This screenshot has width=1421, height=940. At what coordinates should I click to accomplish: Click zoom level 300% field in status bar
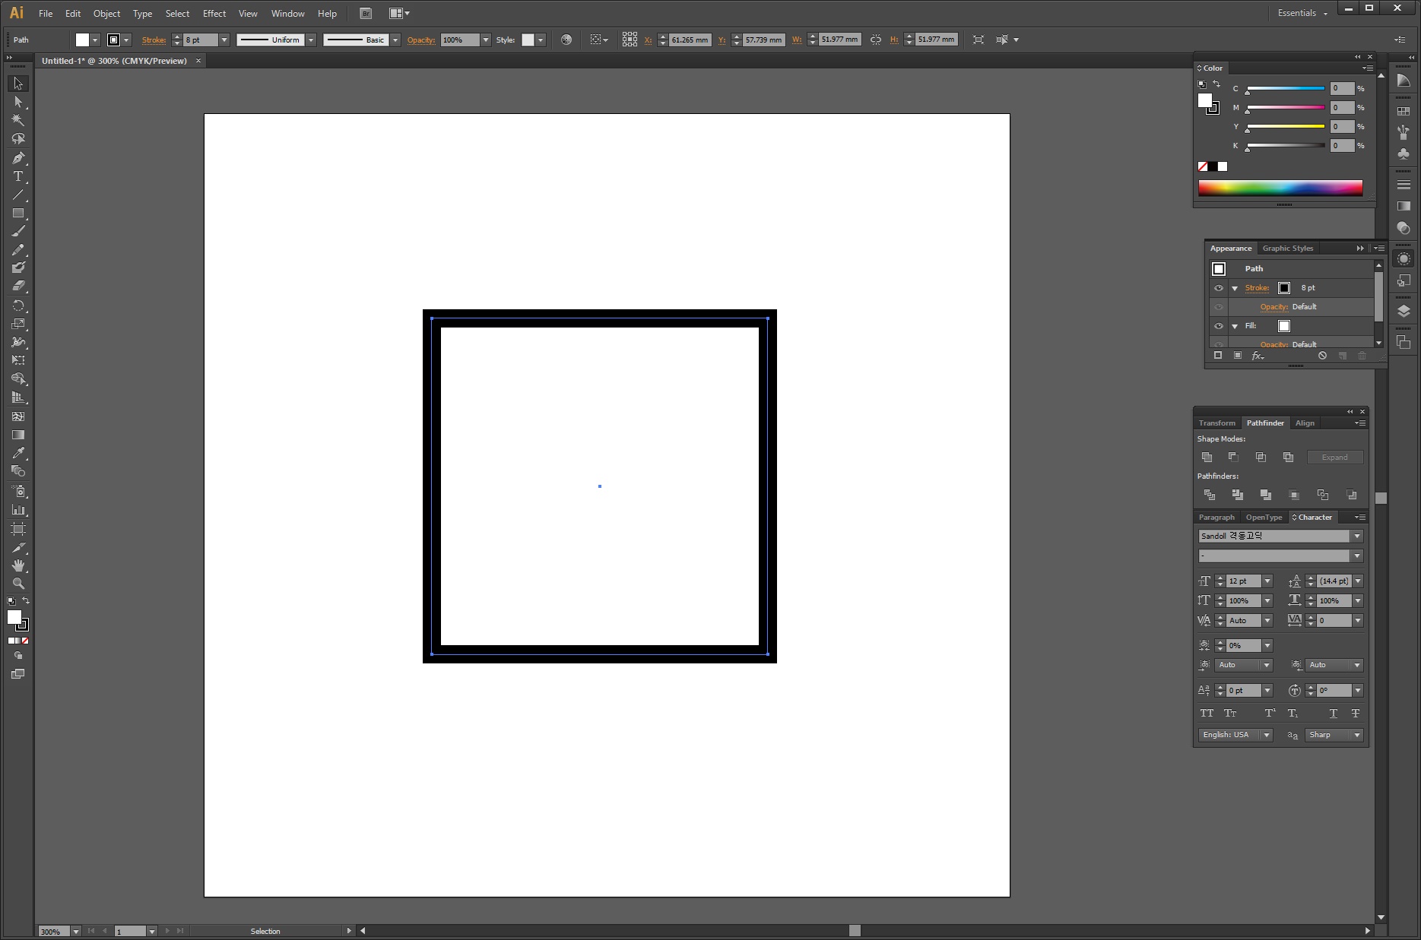click(x=54, y=931)
